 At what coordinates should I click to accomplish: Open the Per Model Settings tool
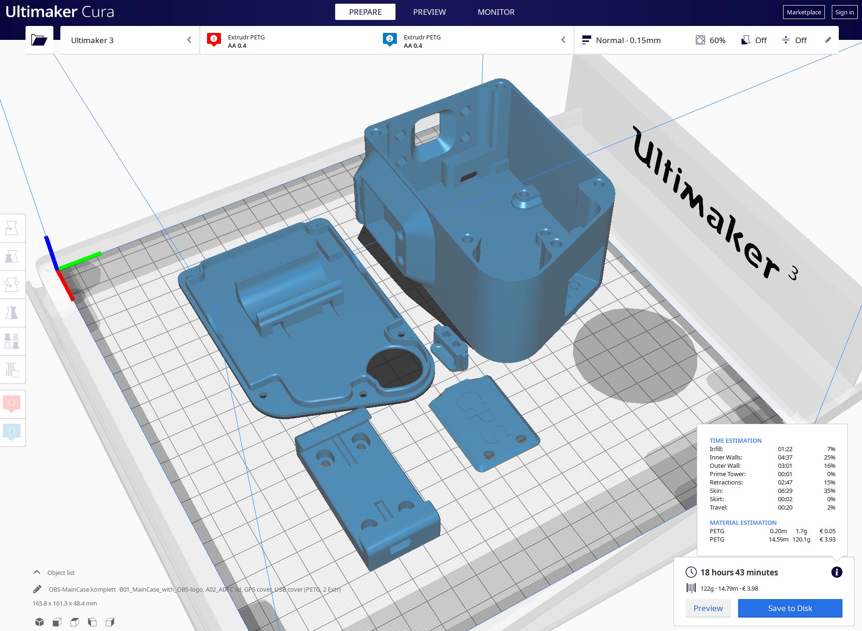[12, 341]
